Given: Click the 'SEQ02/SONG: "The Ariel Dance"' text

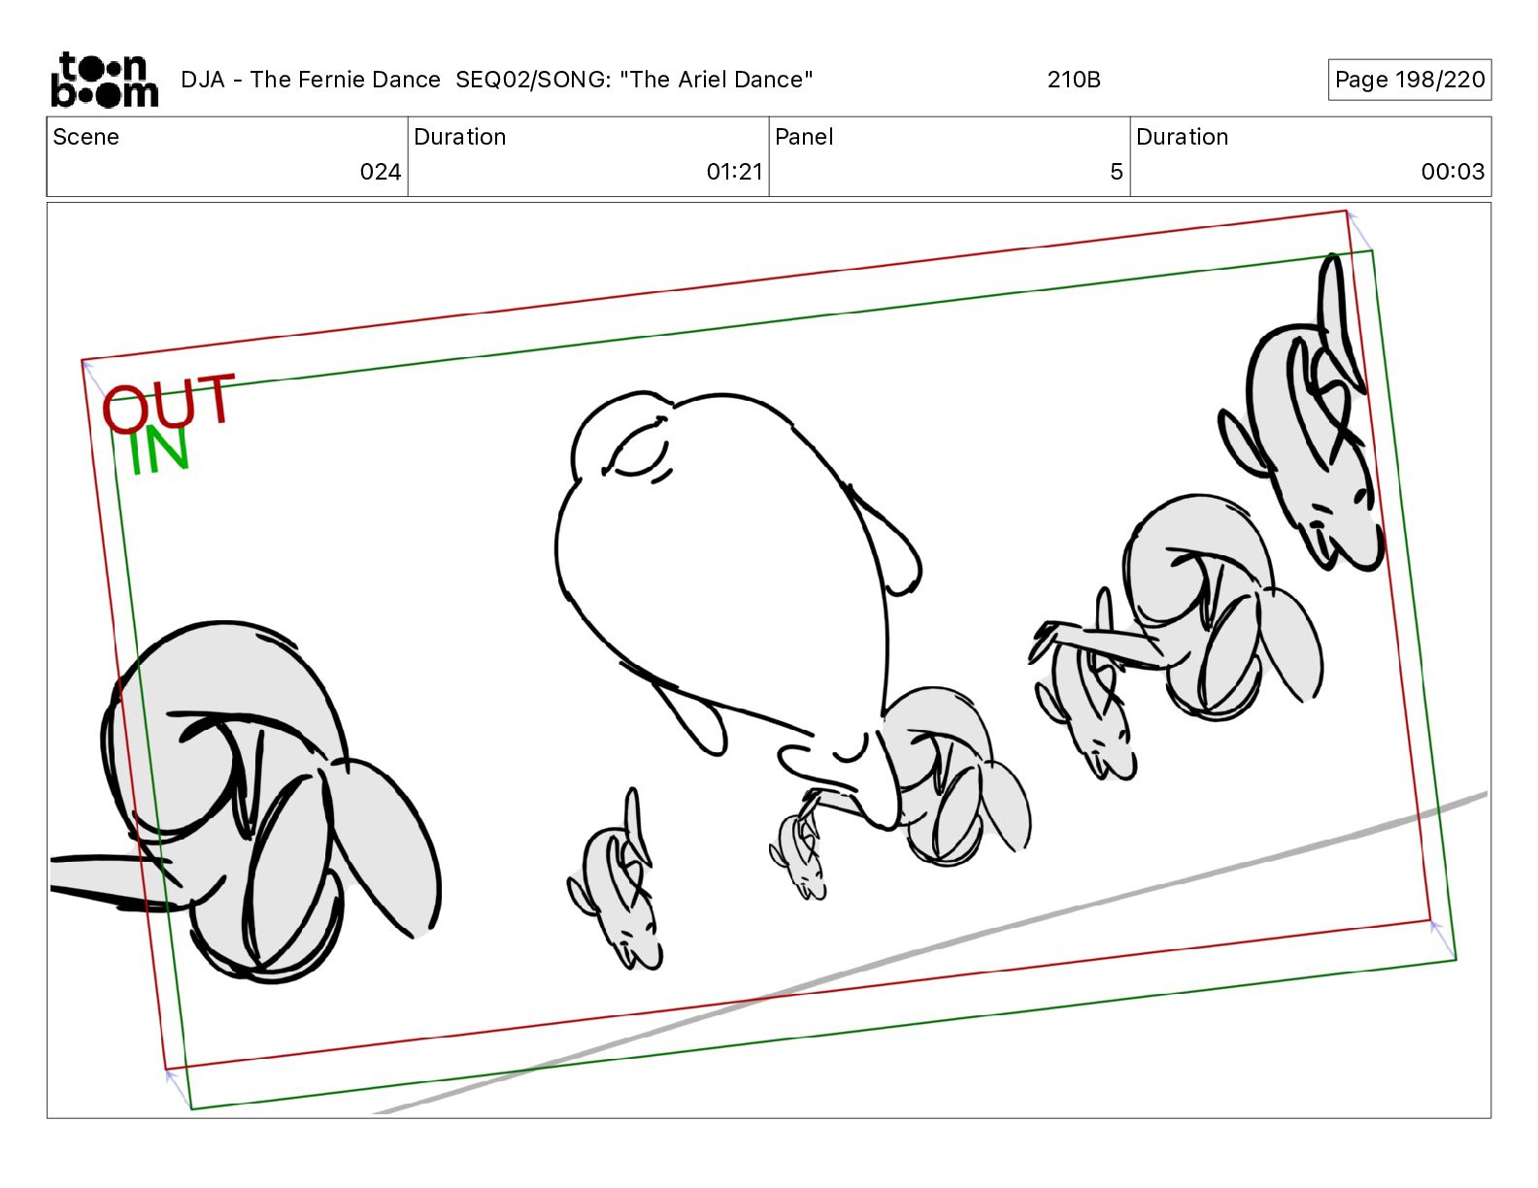Looking at the screenshot, I should click(x=634, y=80).
